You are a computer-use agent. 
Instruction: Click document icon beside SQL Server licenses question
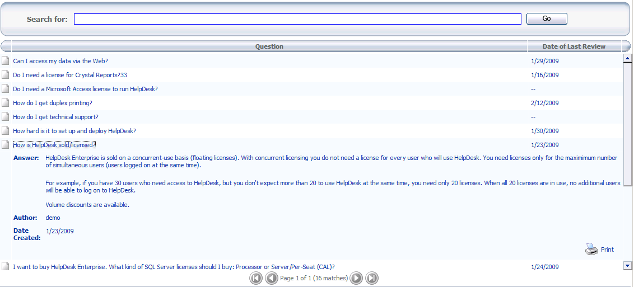[5, 266]
